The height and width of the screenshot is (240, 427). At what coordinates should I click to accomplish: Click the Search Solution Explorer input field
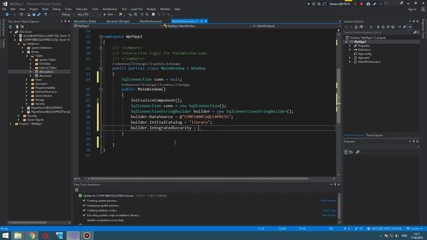point(378,33)
